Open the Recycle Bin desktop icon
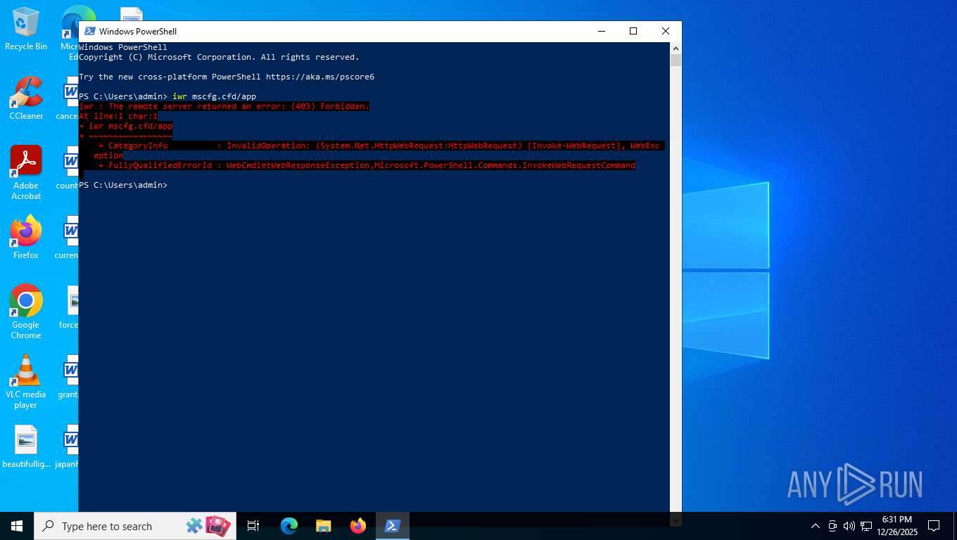Screen dimensions: 957x540 point(26,30)
